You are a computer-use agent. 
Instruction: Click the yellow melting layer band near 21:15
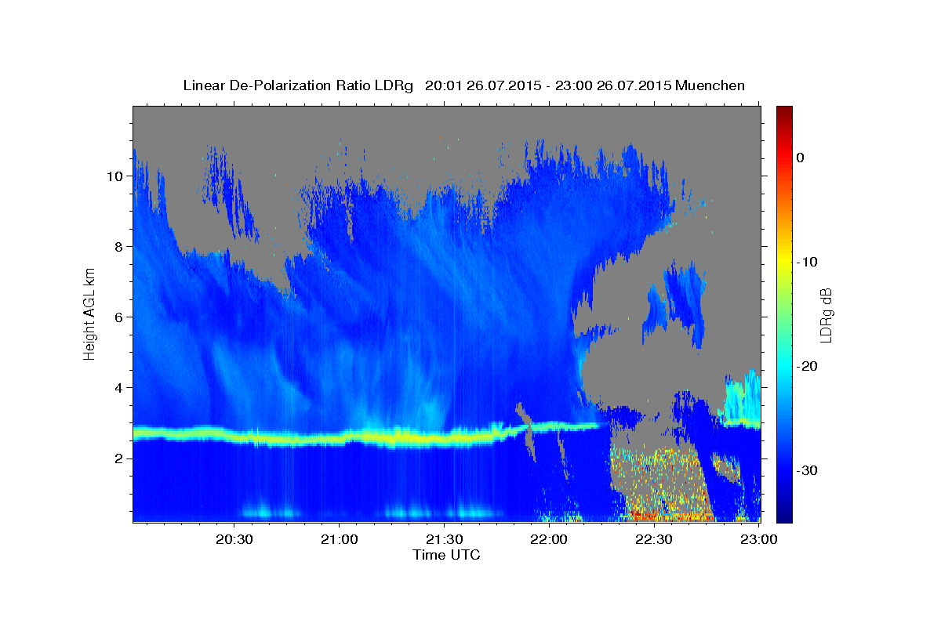(392, 438)
